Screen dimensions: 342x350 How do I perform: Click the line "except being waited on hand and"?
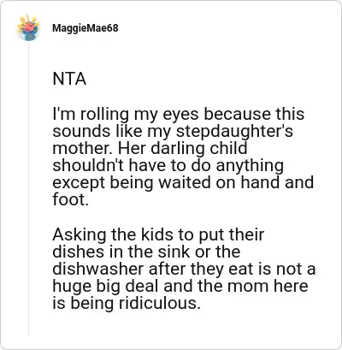183,182
